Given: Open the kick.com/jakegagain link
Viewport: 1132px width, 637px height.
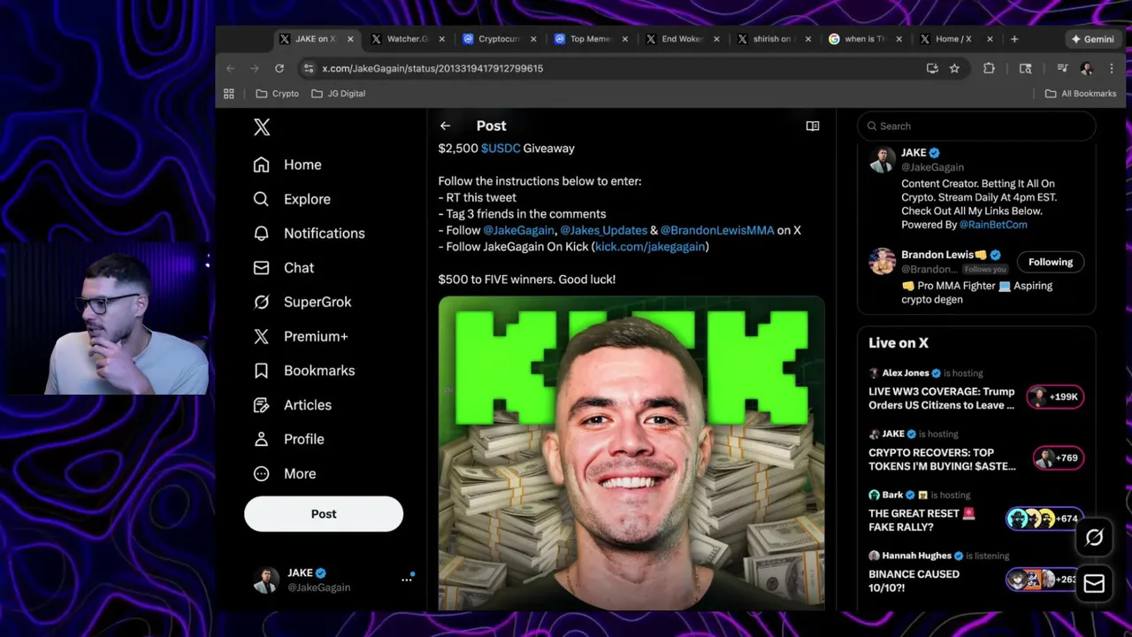Looking at the screenshot, I should coord(650,247).
